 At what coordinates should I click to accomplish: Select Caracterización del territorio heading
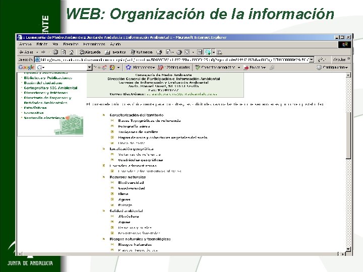click(136, 115)
